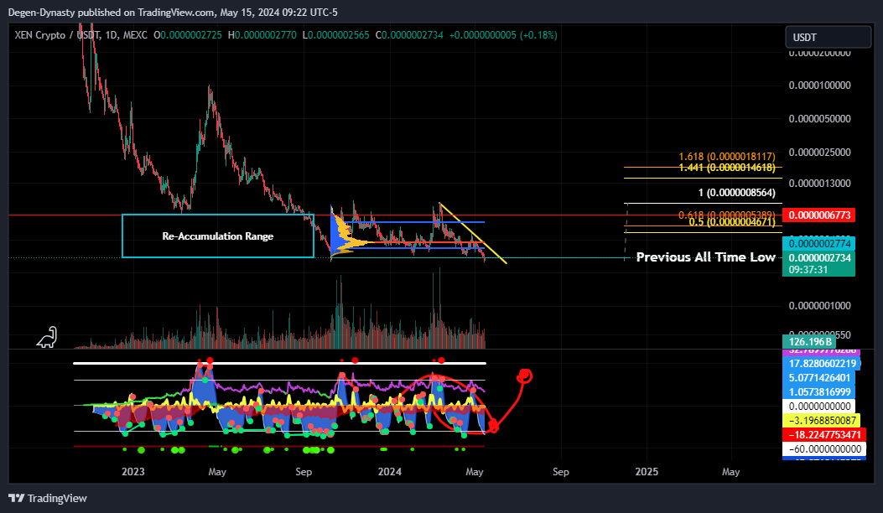Click the 0.0000100000 price axis tick

pyautogui.click(x=819, y=85)
